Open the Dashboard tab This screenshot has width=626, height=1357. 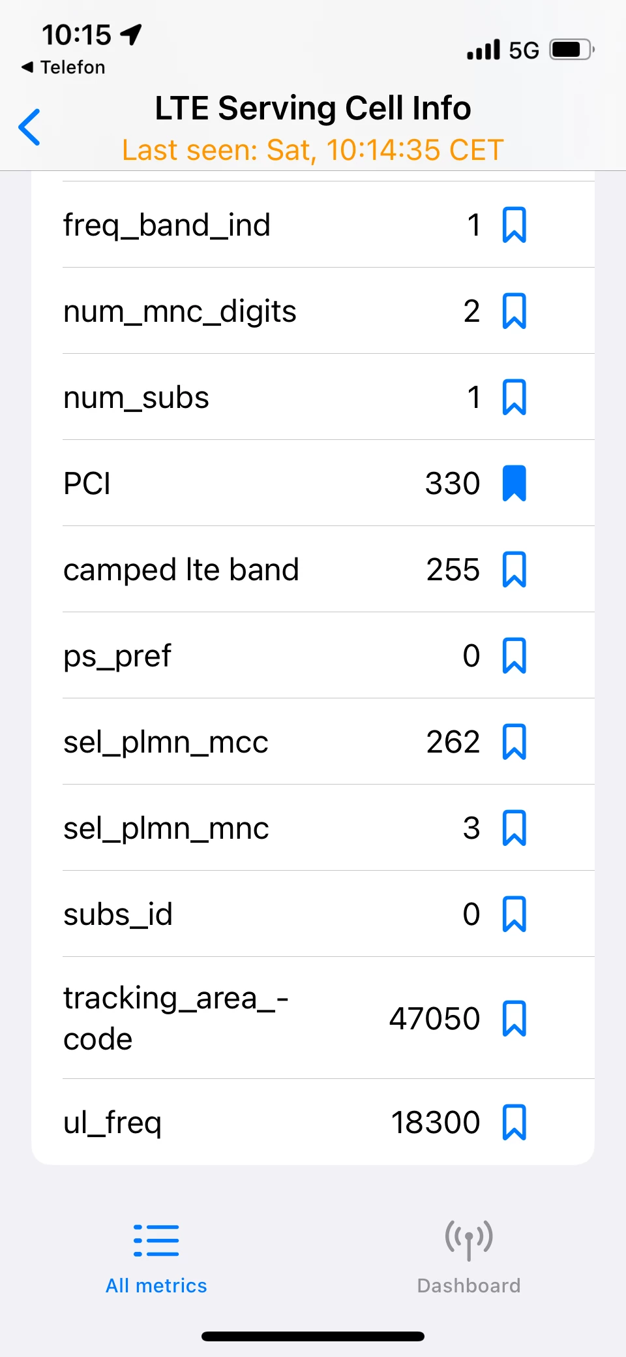tap(469, 1258)
